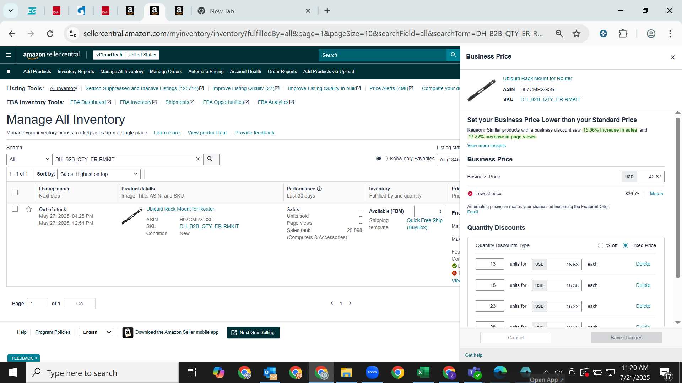Viewport: 682px width, 383px height.
Task: Click the 18 units quantity field
Action: pos(489,285)
